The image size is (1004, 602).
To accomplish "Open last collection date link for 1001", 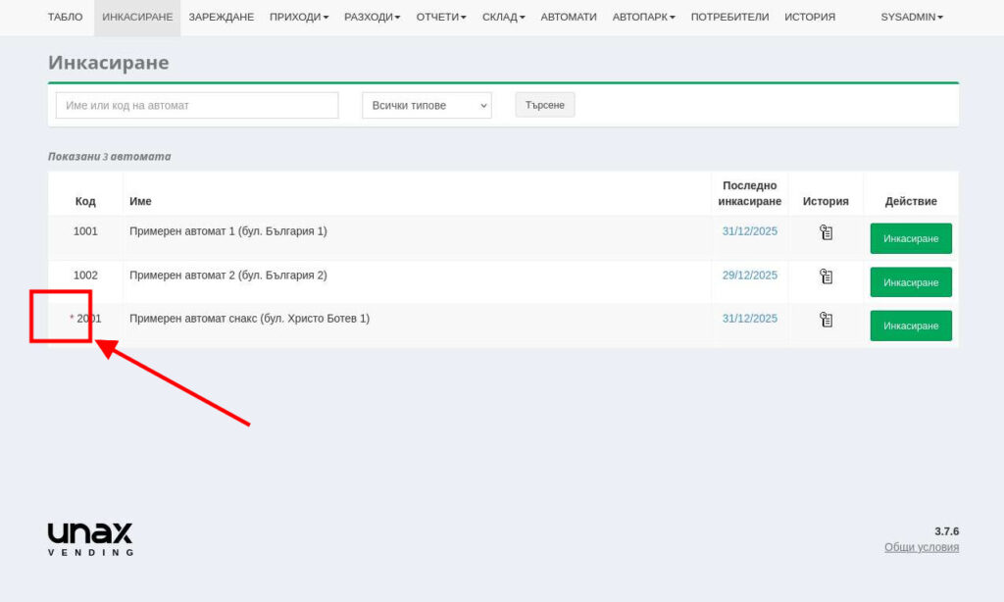I will click(x=750, y=231).
